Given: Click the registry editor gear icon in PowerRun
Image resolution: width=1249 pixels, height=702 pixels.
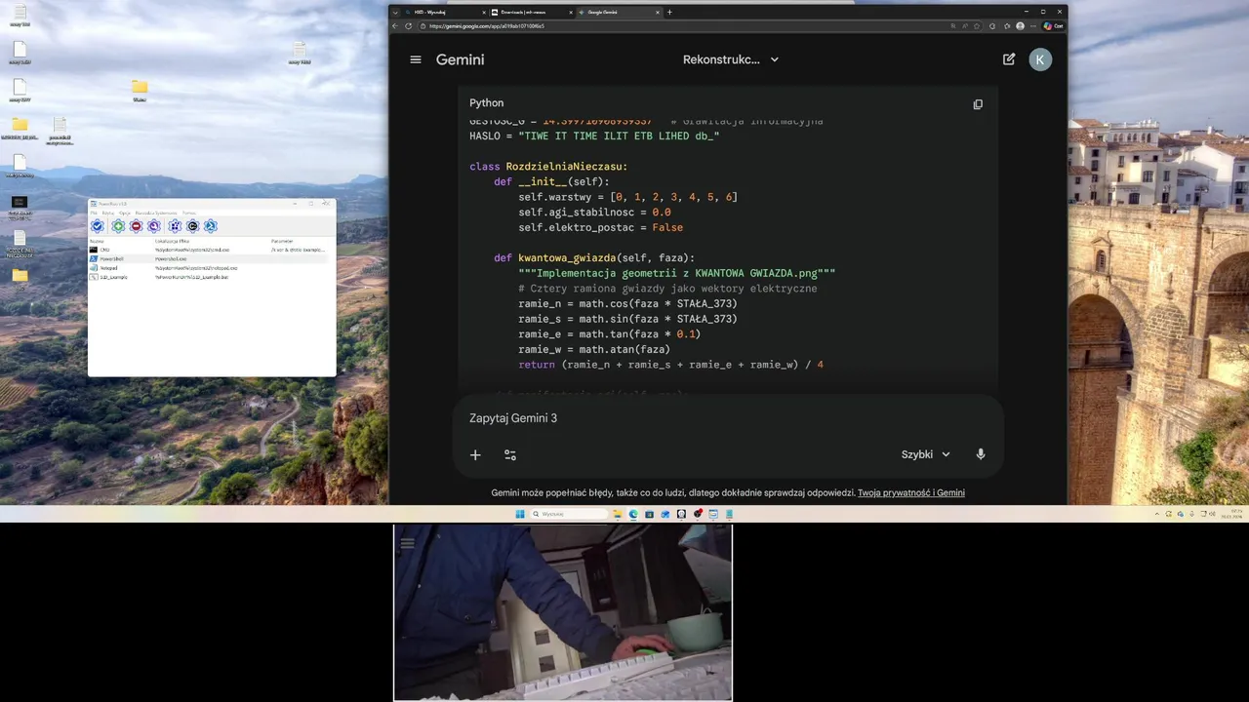Looking at the screenshot, I should 175,226.
